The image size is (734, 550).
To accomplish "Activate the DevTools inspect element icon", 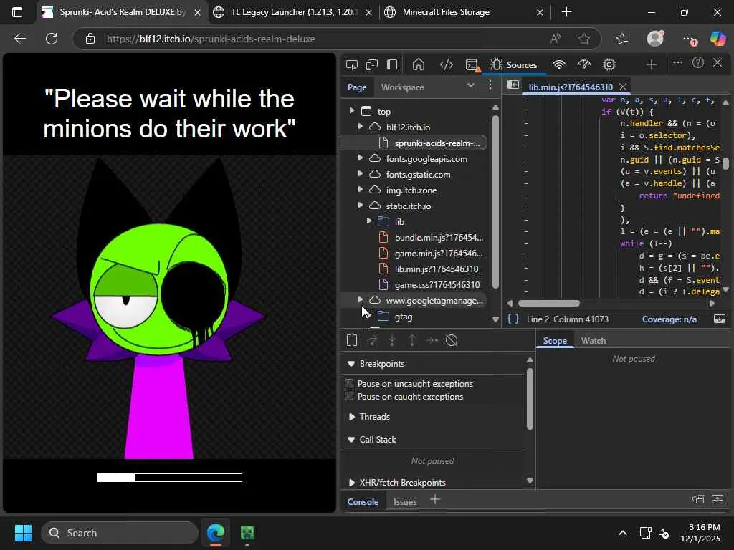I will tap(351, 64).
